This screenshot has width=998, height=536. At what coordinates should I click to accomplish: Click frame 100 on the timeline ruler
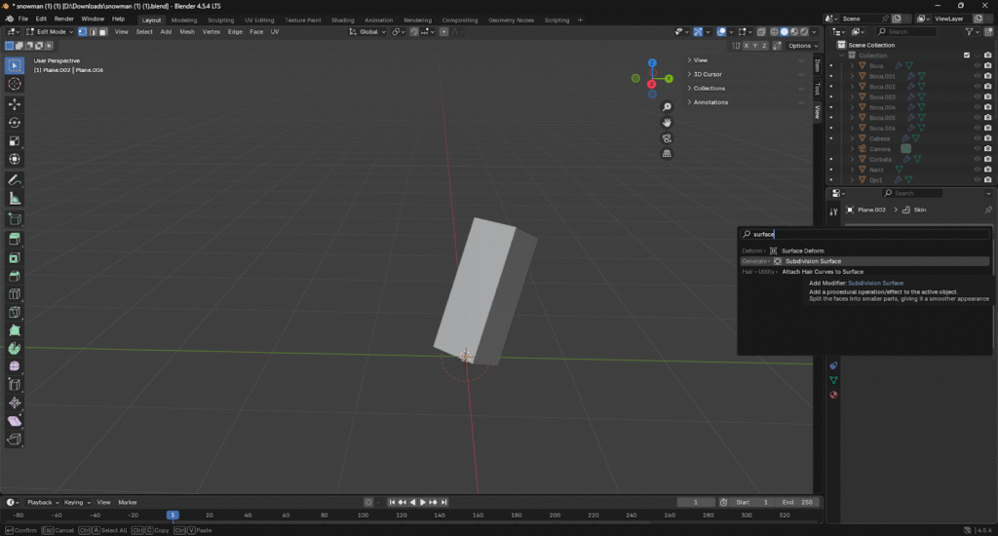(x=363, y=515)
